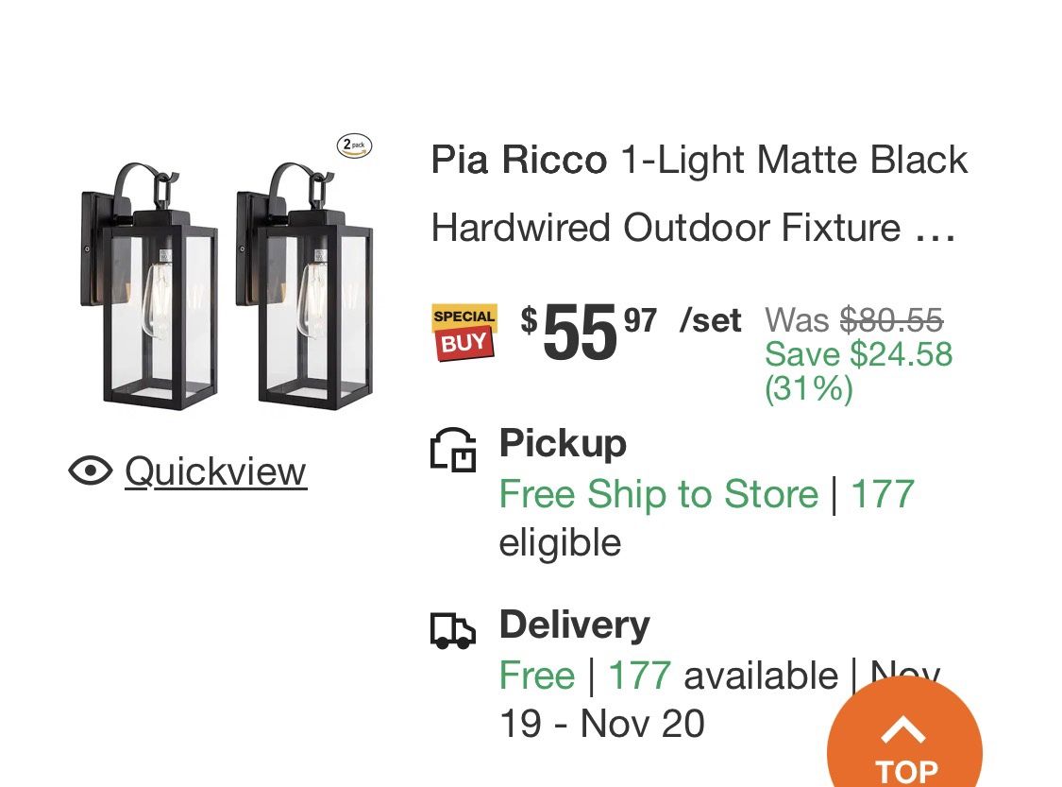Click the Save $24.58 (31%) text
The image size is (1062, 787).
857,370
